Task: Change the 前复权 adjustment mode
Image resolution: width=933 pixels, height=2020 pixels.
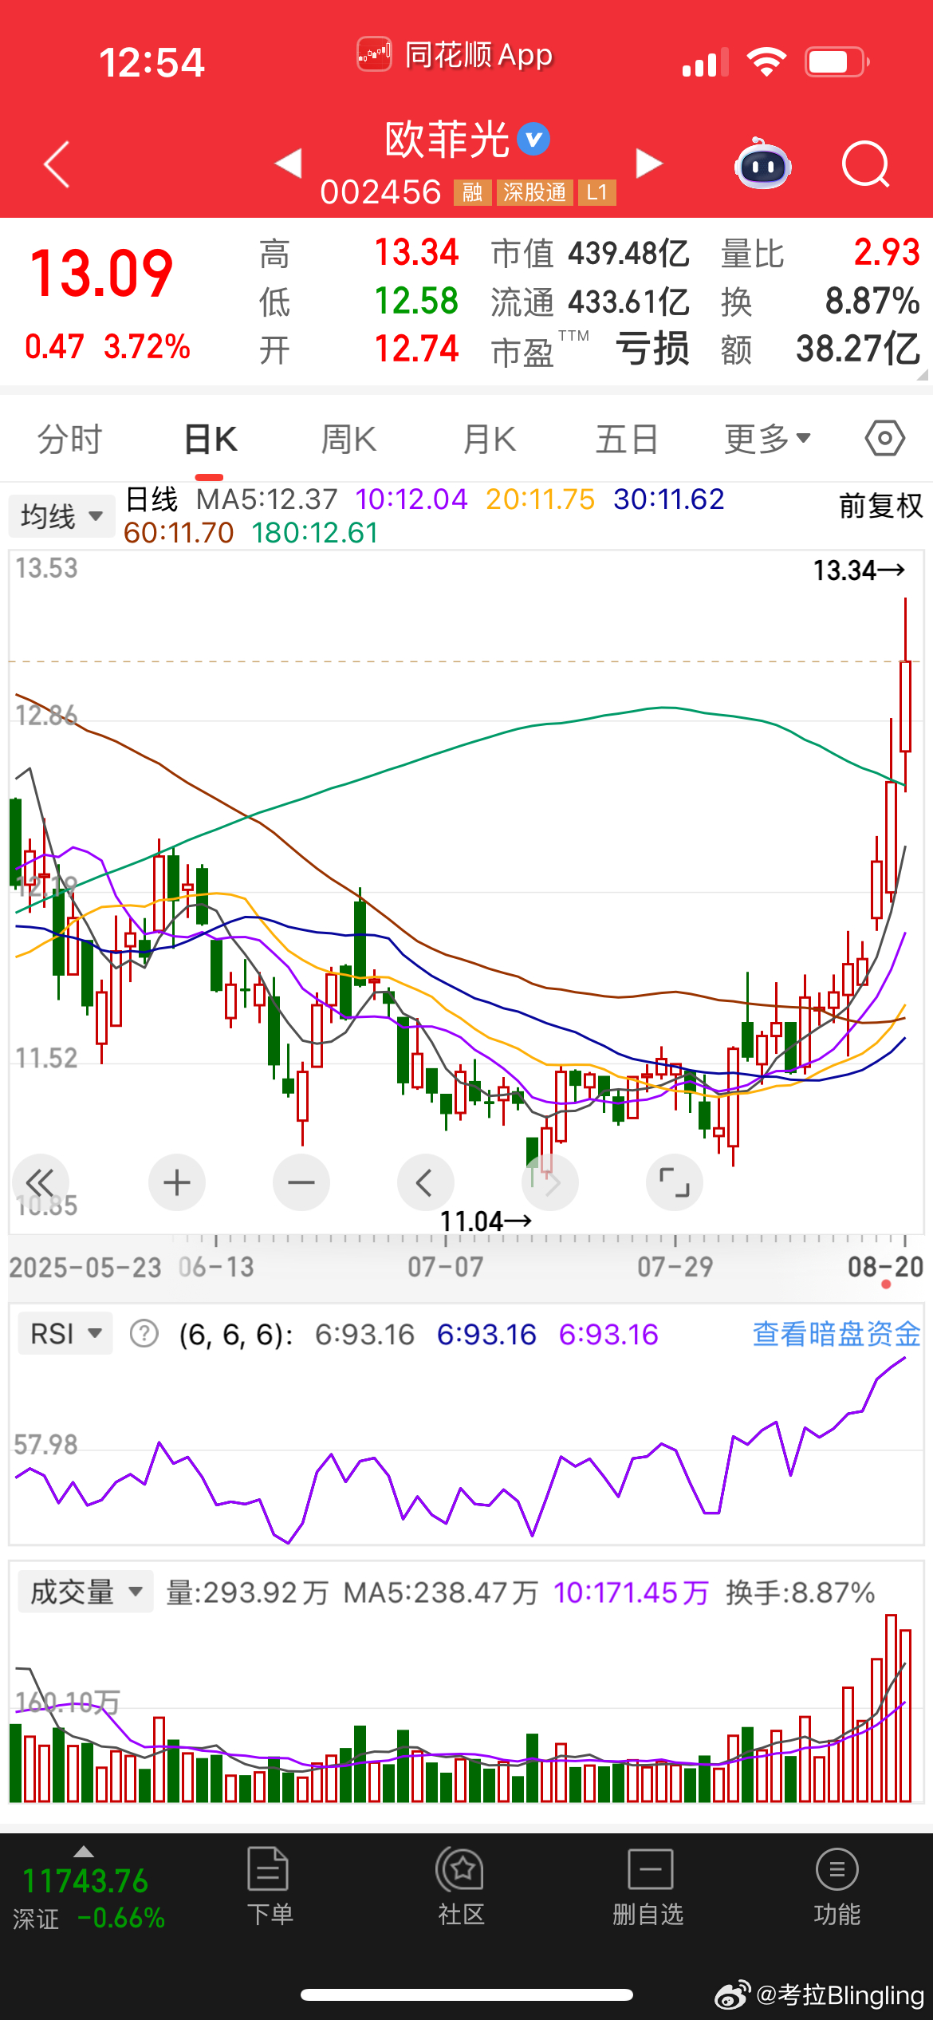Action: 880,506
